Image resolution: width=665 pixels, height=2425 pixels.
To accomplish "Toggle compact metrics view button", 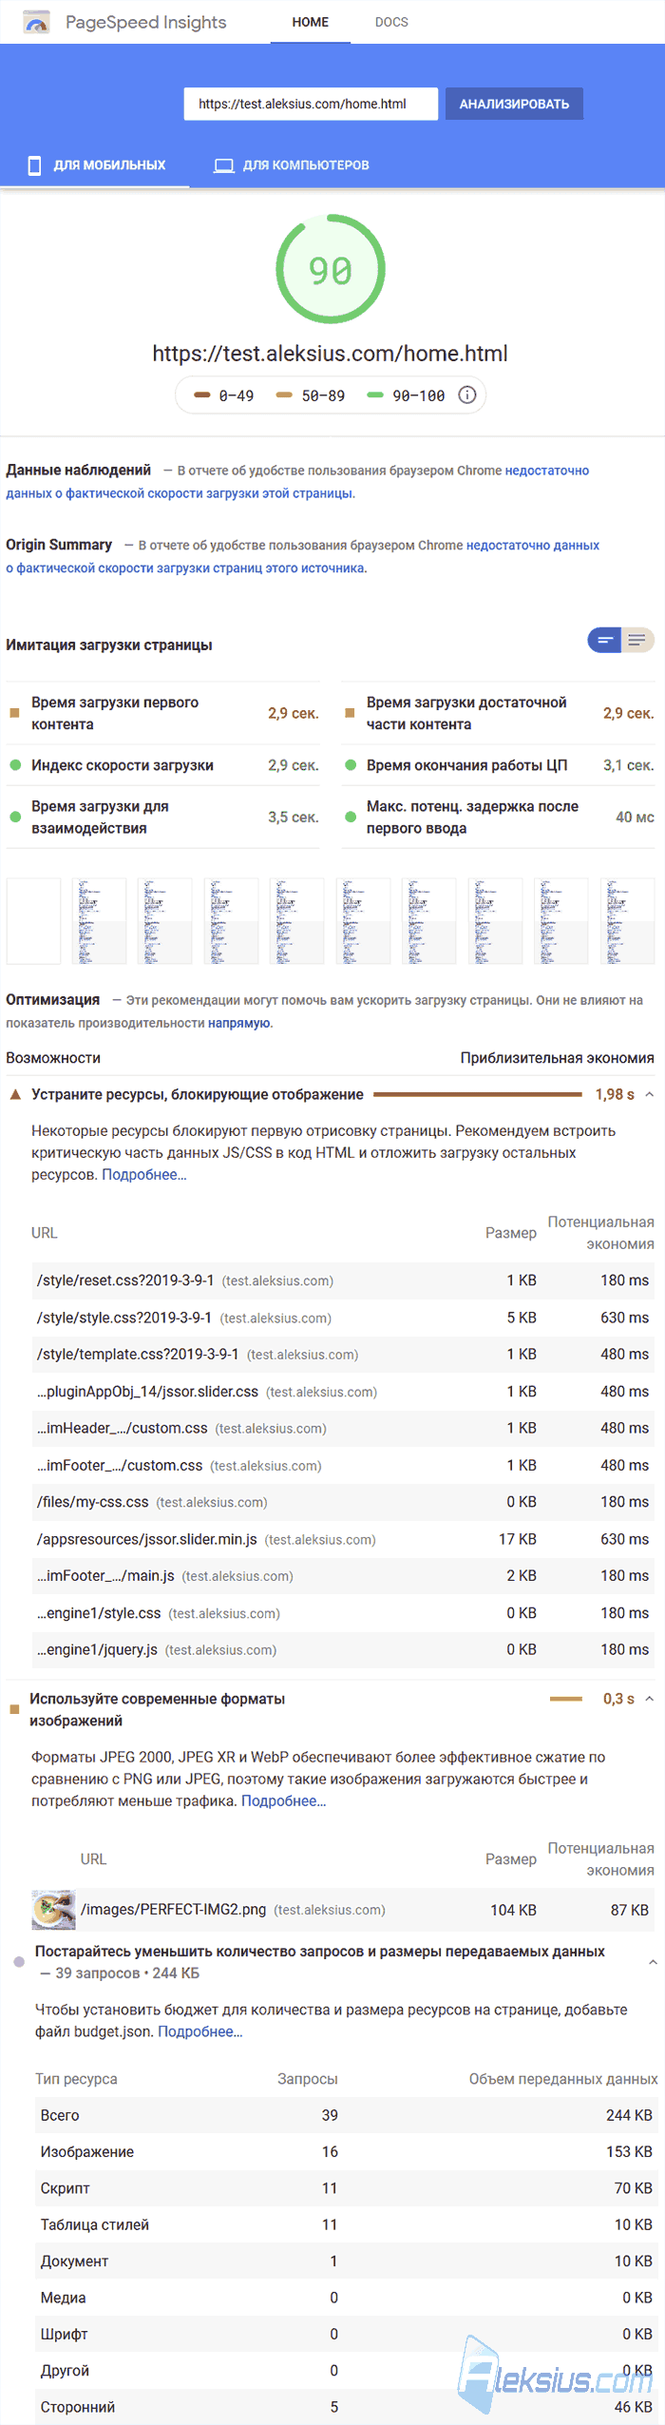I will [604, 641].
